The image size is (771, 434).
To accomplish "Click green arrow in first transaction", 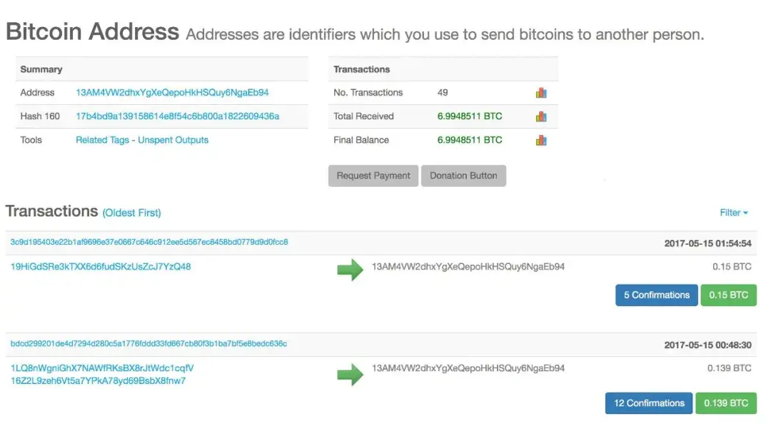I will (350, 269).
